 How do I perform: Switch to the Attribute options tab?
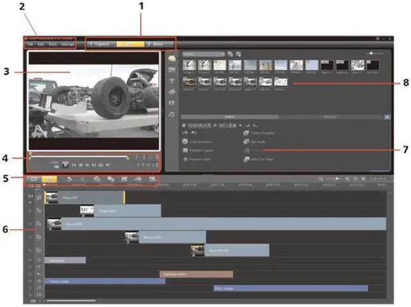pos(330,117)
